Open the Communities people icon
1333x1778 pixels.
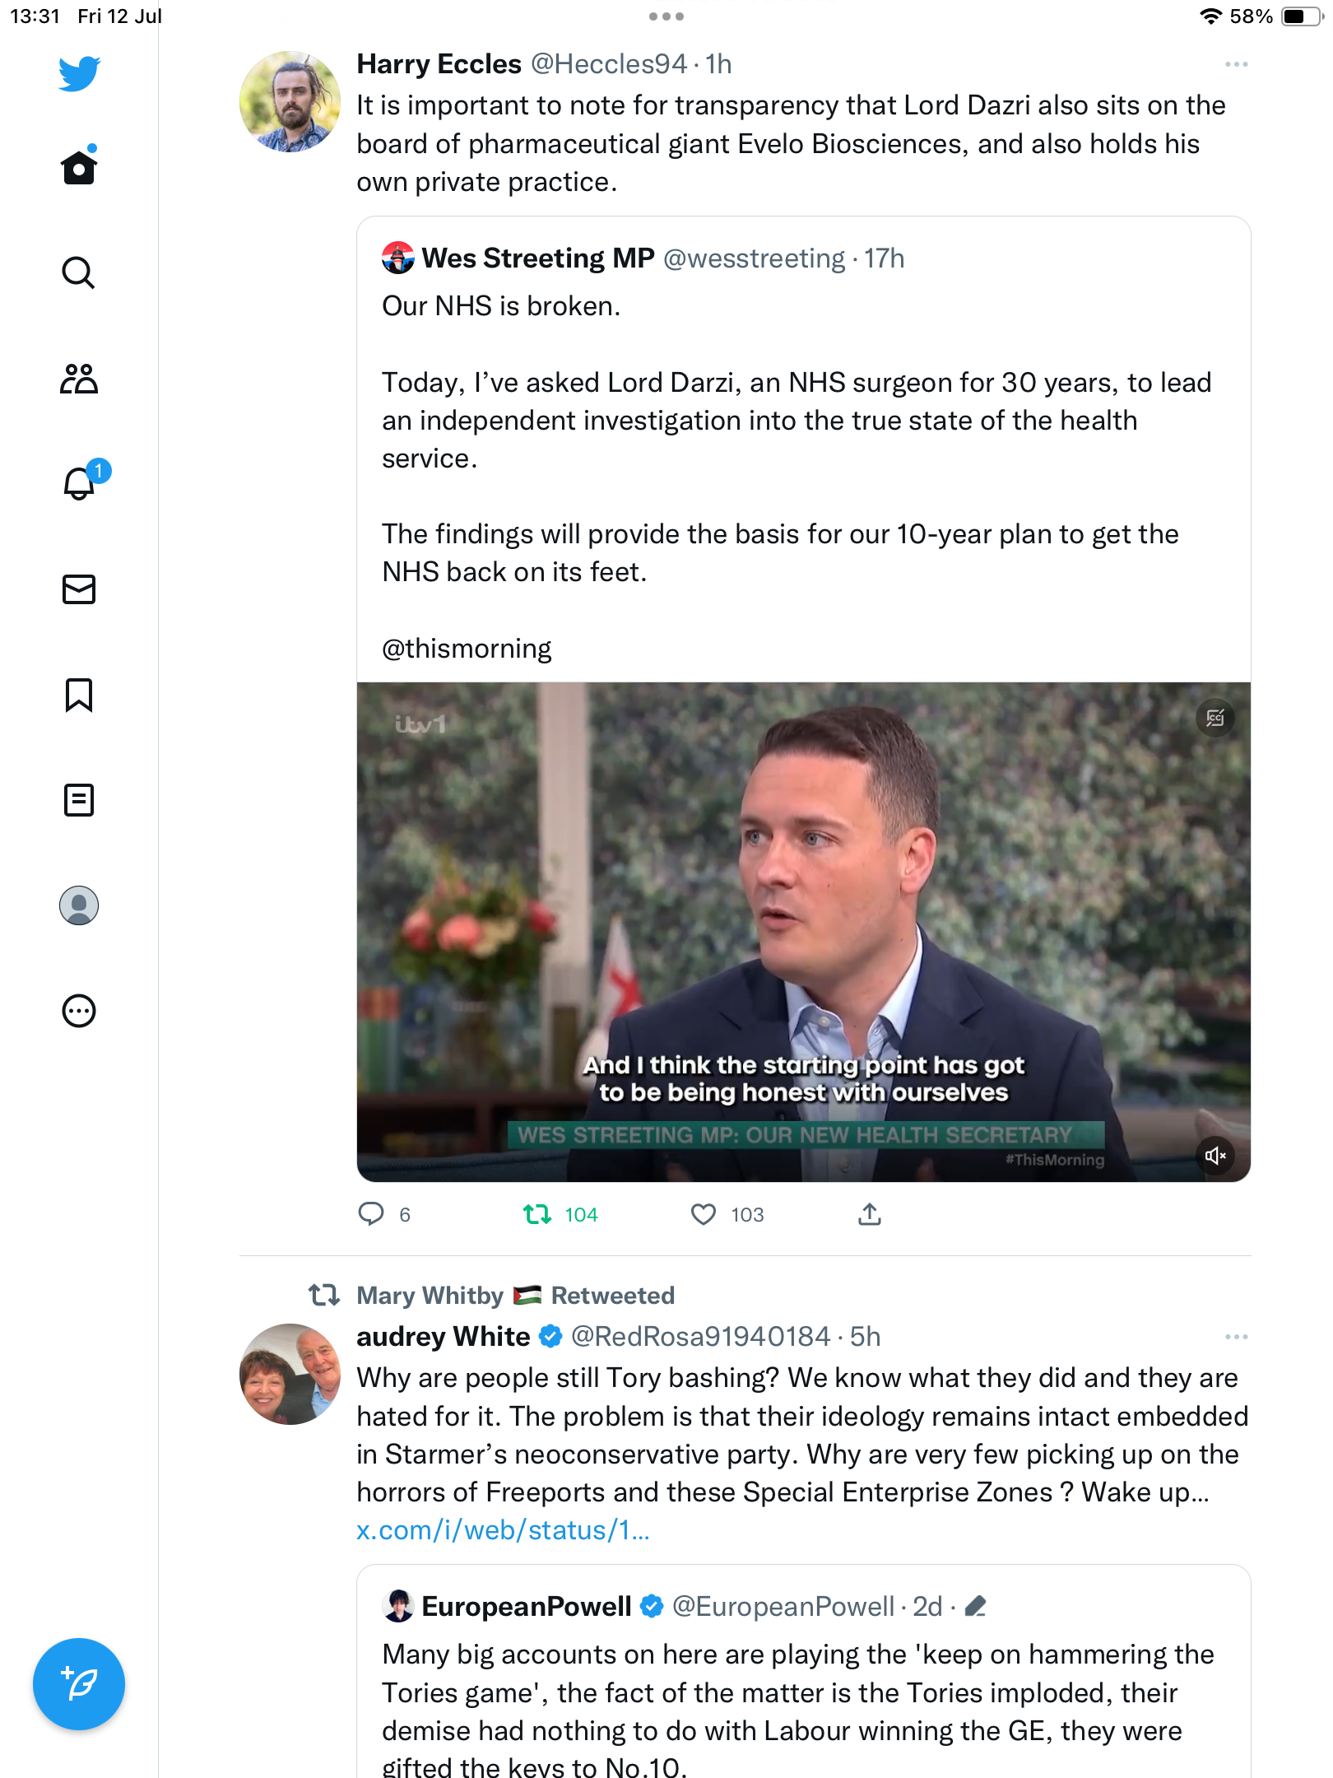tap(79, 379)
